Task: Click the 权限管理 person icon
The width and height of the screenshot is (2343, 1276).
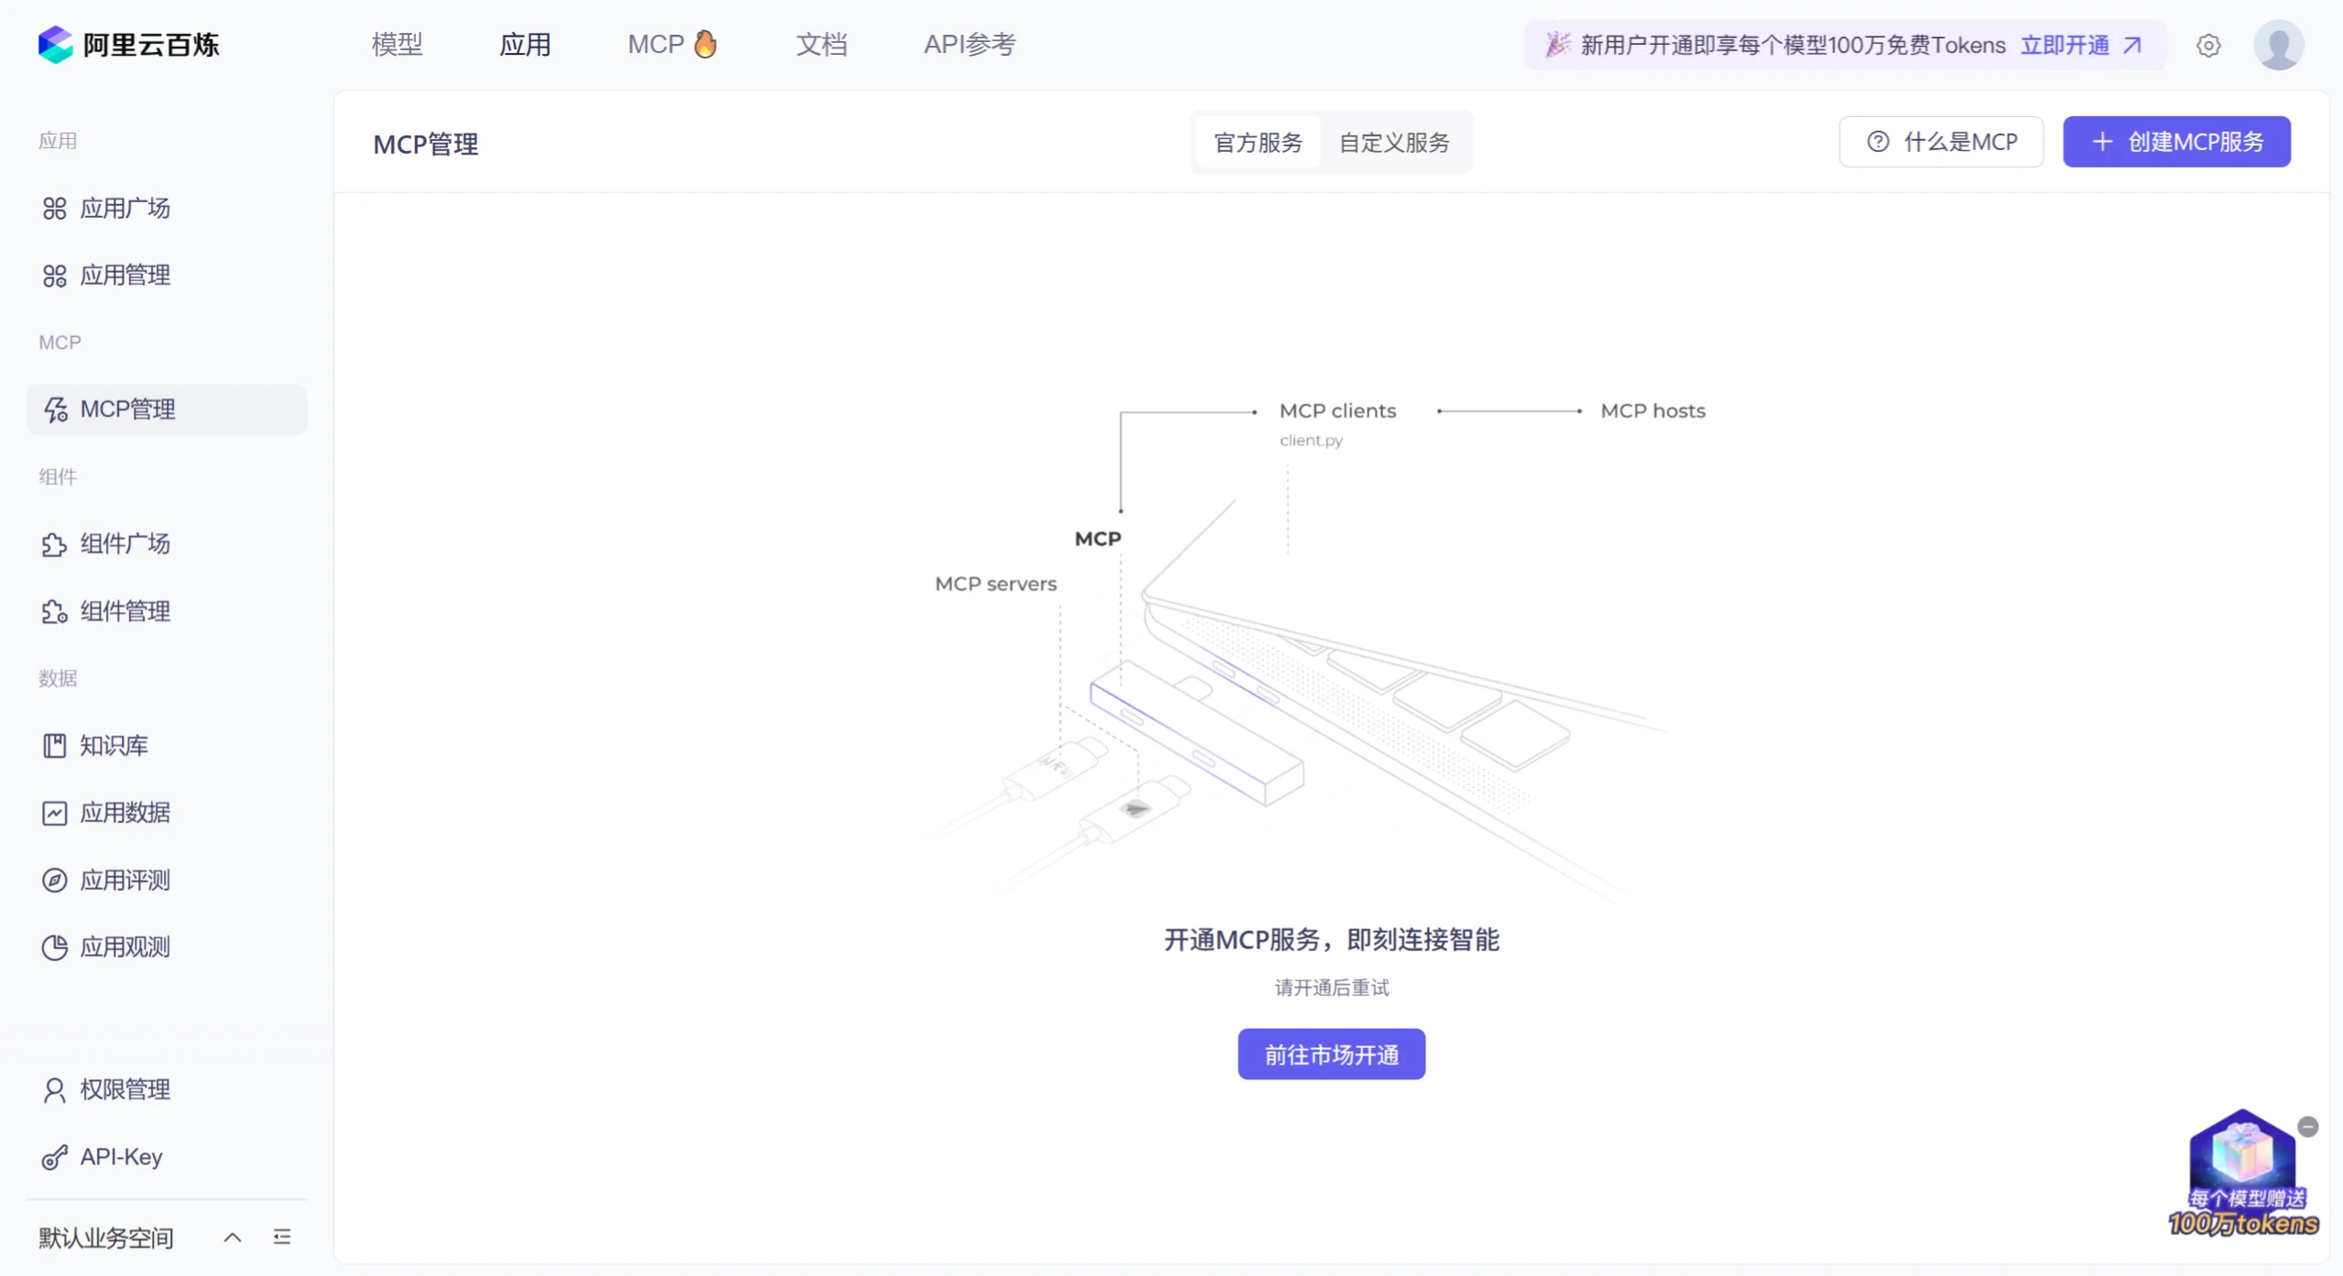Action: coord(54,1090)
